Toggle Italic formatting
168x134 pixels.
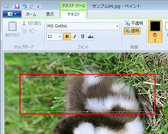(75, 37)
